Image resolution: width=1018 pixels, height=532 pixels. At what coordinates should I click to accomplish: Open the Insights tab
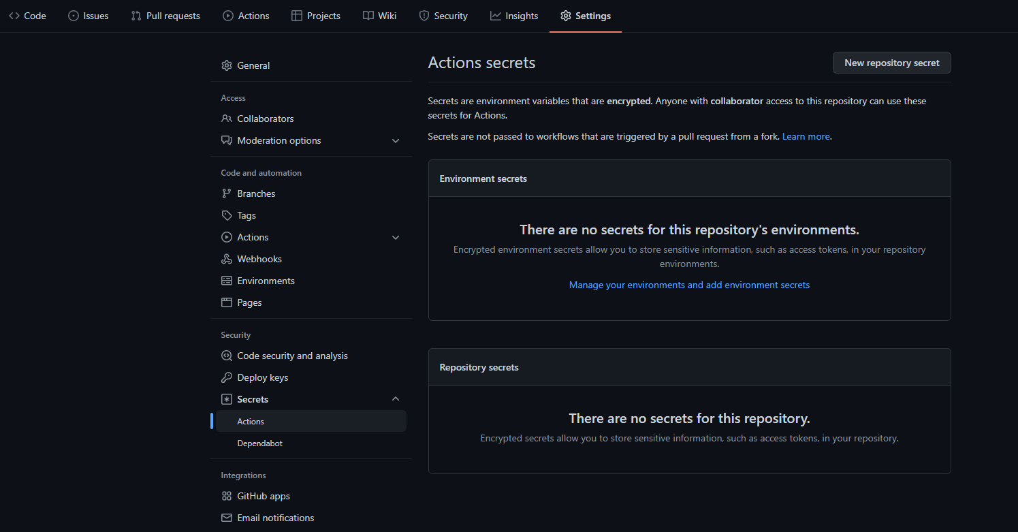click(x=514, y=16)
